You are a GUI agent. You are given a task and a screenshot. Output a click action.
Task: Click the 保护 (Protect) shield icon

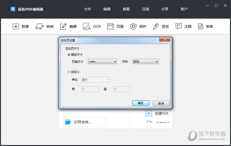click(133, 27)
